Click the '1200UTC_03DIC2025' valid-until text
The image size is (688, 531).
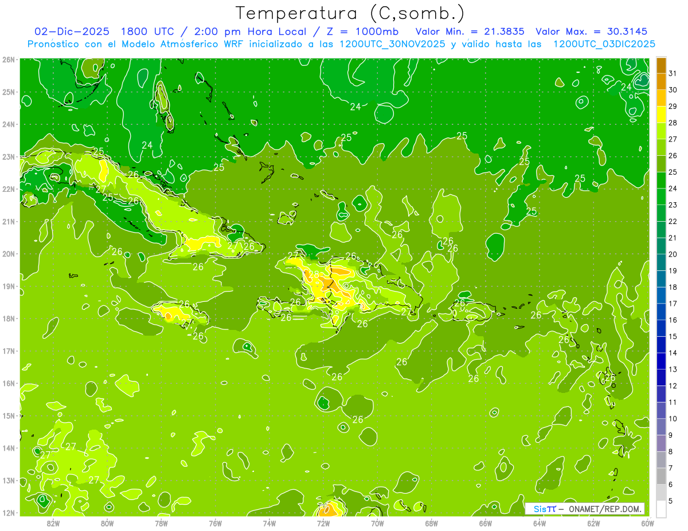(604, 44)
